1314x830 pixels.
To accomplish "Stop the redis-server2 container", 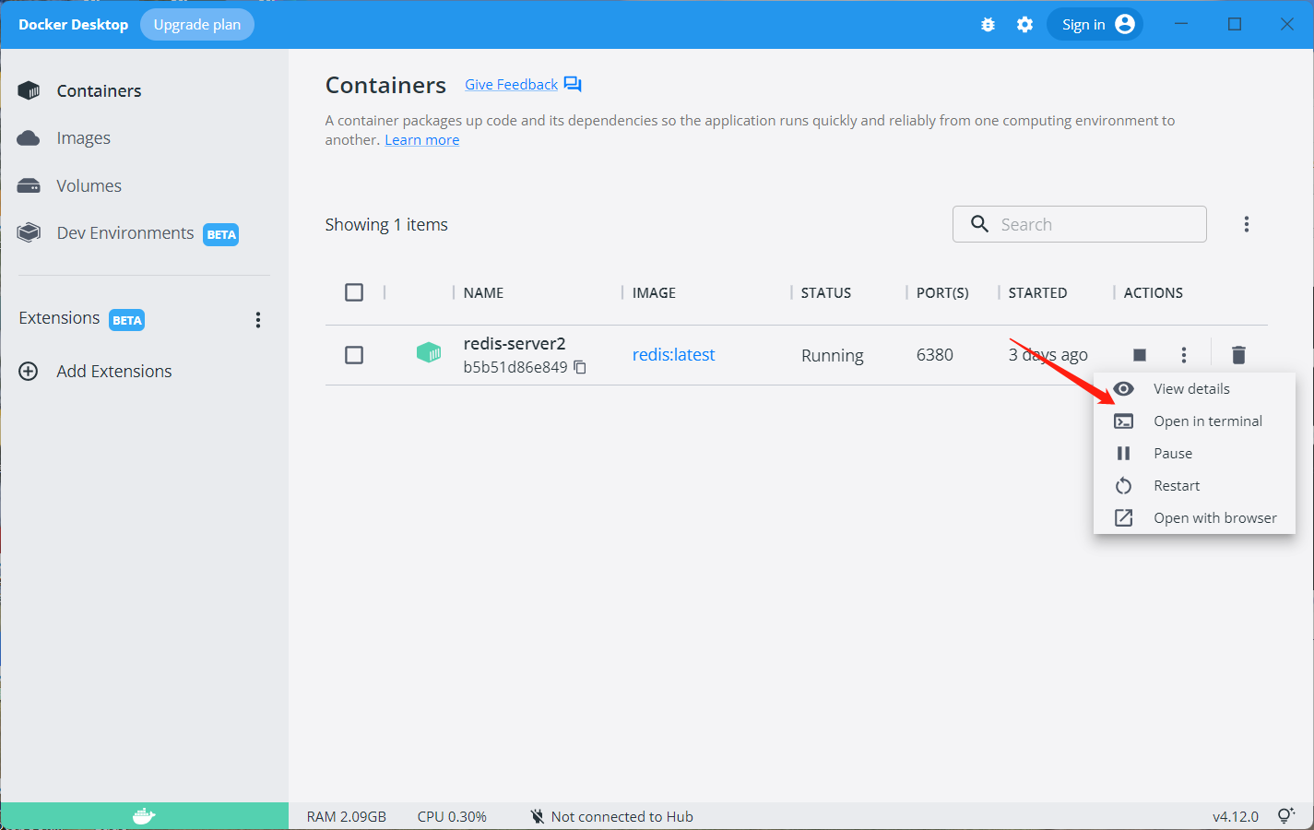I will (1140, 355).
